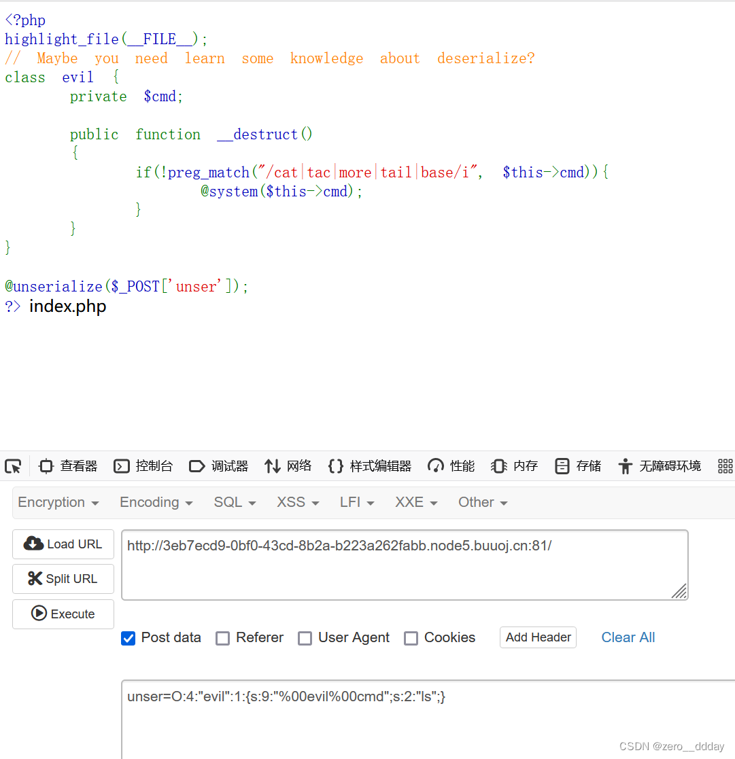Viewport: 735px width, 759px height.
Task: Click the cloud icon on Load URL
Action: [x=33, y=544]
